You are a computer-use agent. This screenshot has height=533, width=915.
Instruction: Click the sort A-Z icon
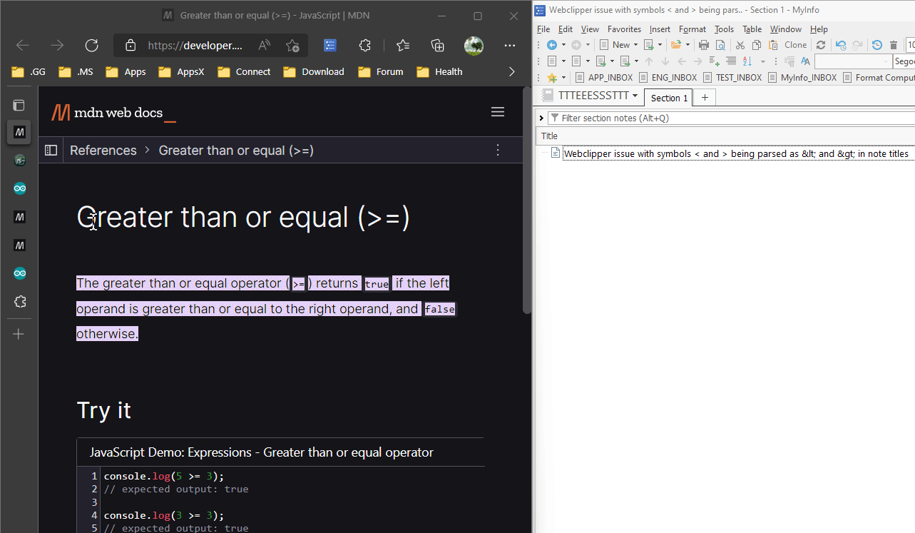pos(747,61)
